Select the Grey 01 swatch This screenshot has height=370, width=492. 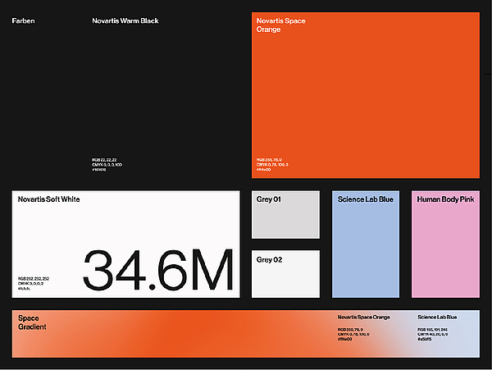tap(285, 214)
